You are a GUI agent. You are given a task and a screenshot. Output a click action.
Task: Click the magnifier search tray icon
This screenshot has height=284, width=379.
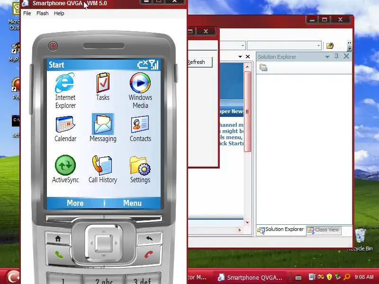[x=347, y=277]
